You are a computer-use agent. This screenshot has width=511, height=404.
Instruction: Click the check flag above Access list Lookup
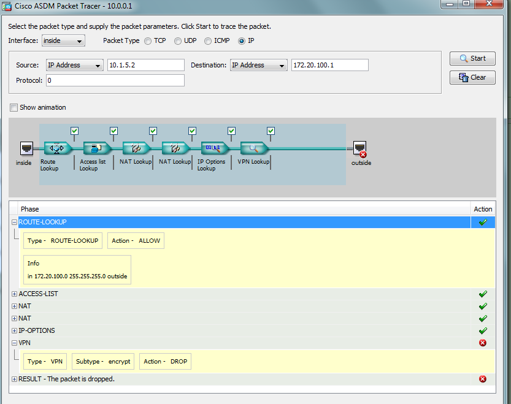[113, 131]
